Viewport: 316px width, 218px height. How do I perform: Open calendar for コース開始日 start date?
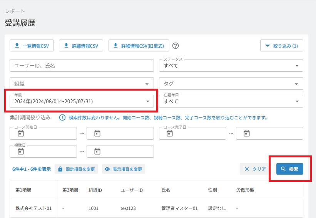click(21, 133)
